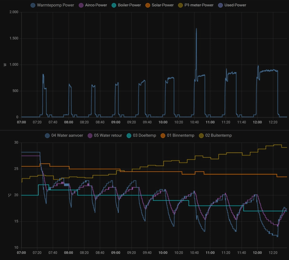Click the 08:00 tick on the power chart
This screenshot has height=260, width=289.
(x=69, y=122)
